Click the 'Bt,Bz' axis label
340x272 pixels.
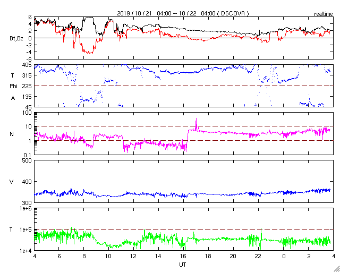16,39
